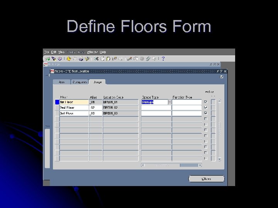Uncheck the Active box for 2nd Floor

[206, 107]
